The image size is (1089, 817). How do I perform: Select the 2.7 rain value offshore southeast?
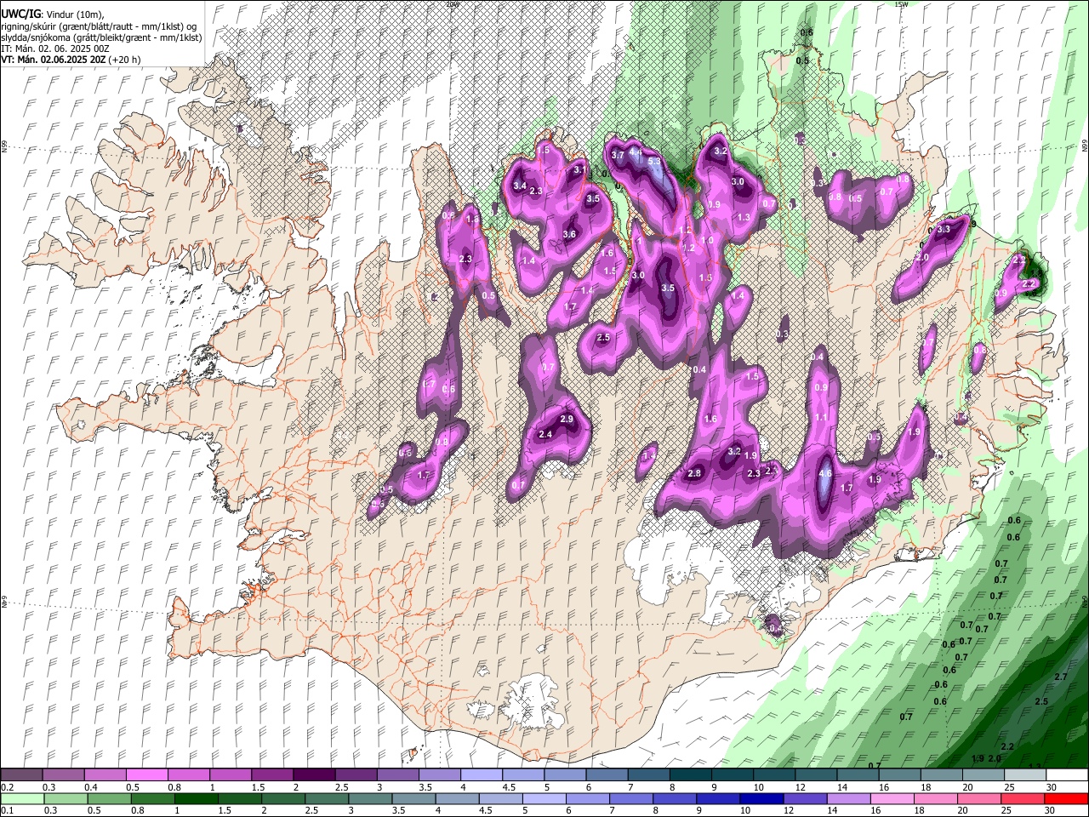coord(1061,677)
